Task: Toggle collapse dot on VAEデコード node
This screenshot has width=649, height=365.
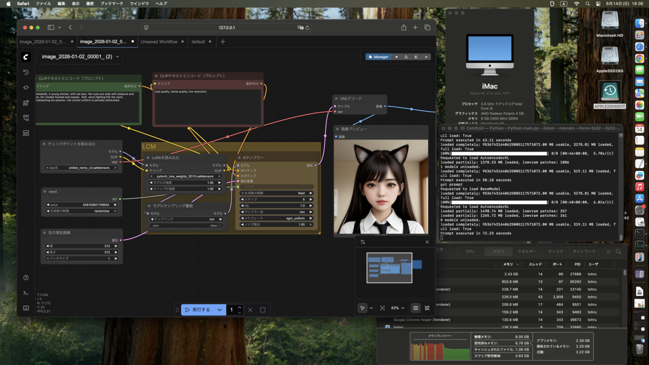Action: coord(336,98)
